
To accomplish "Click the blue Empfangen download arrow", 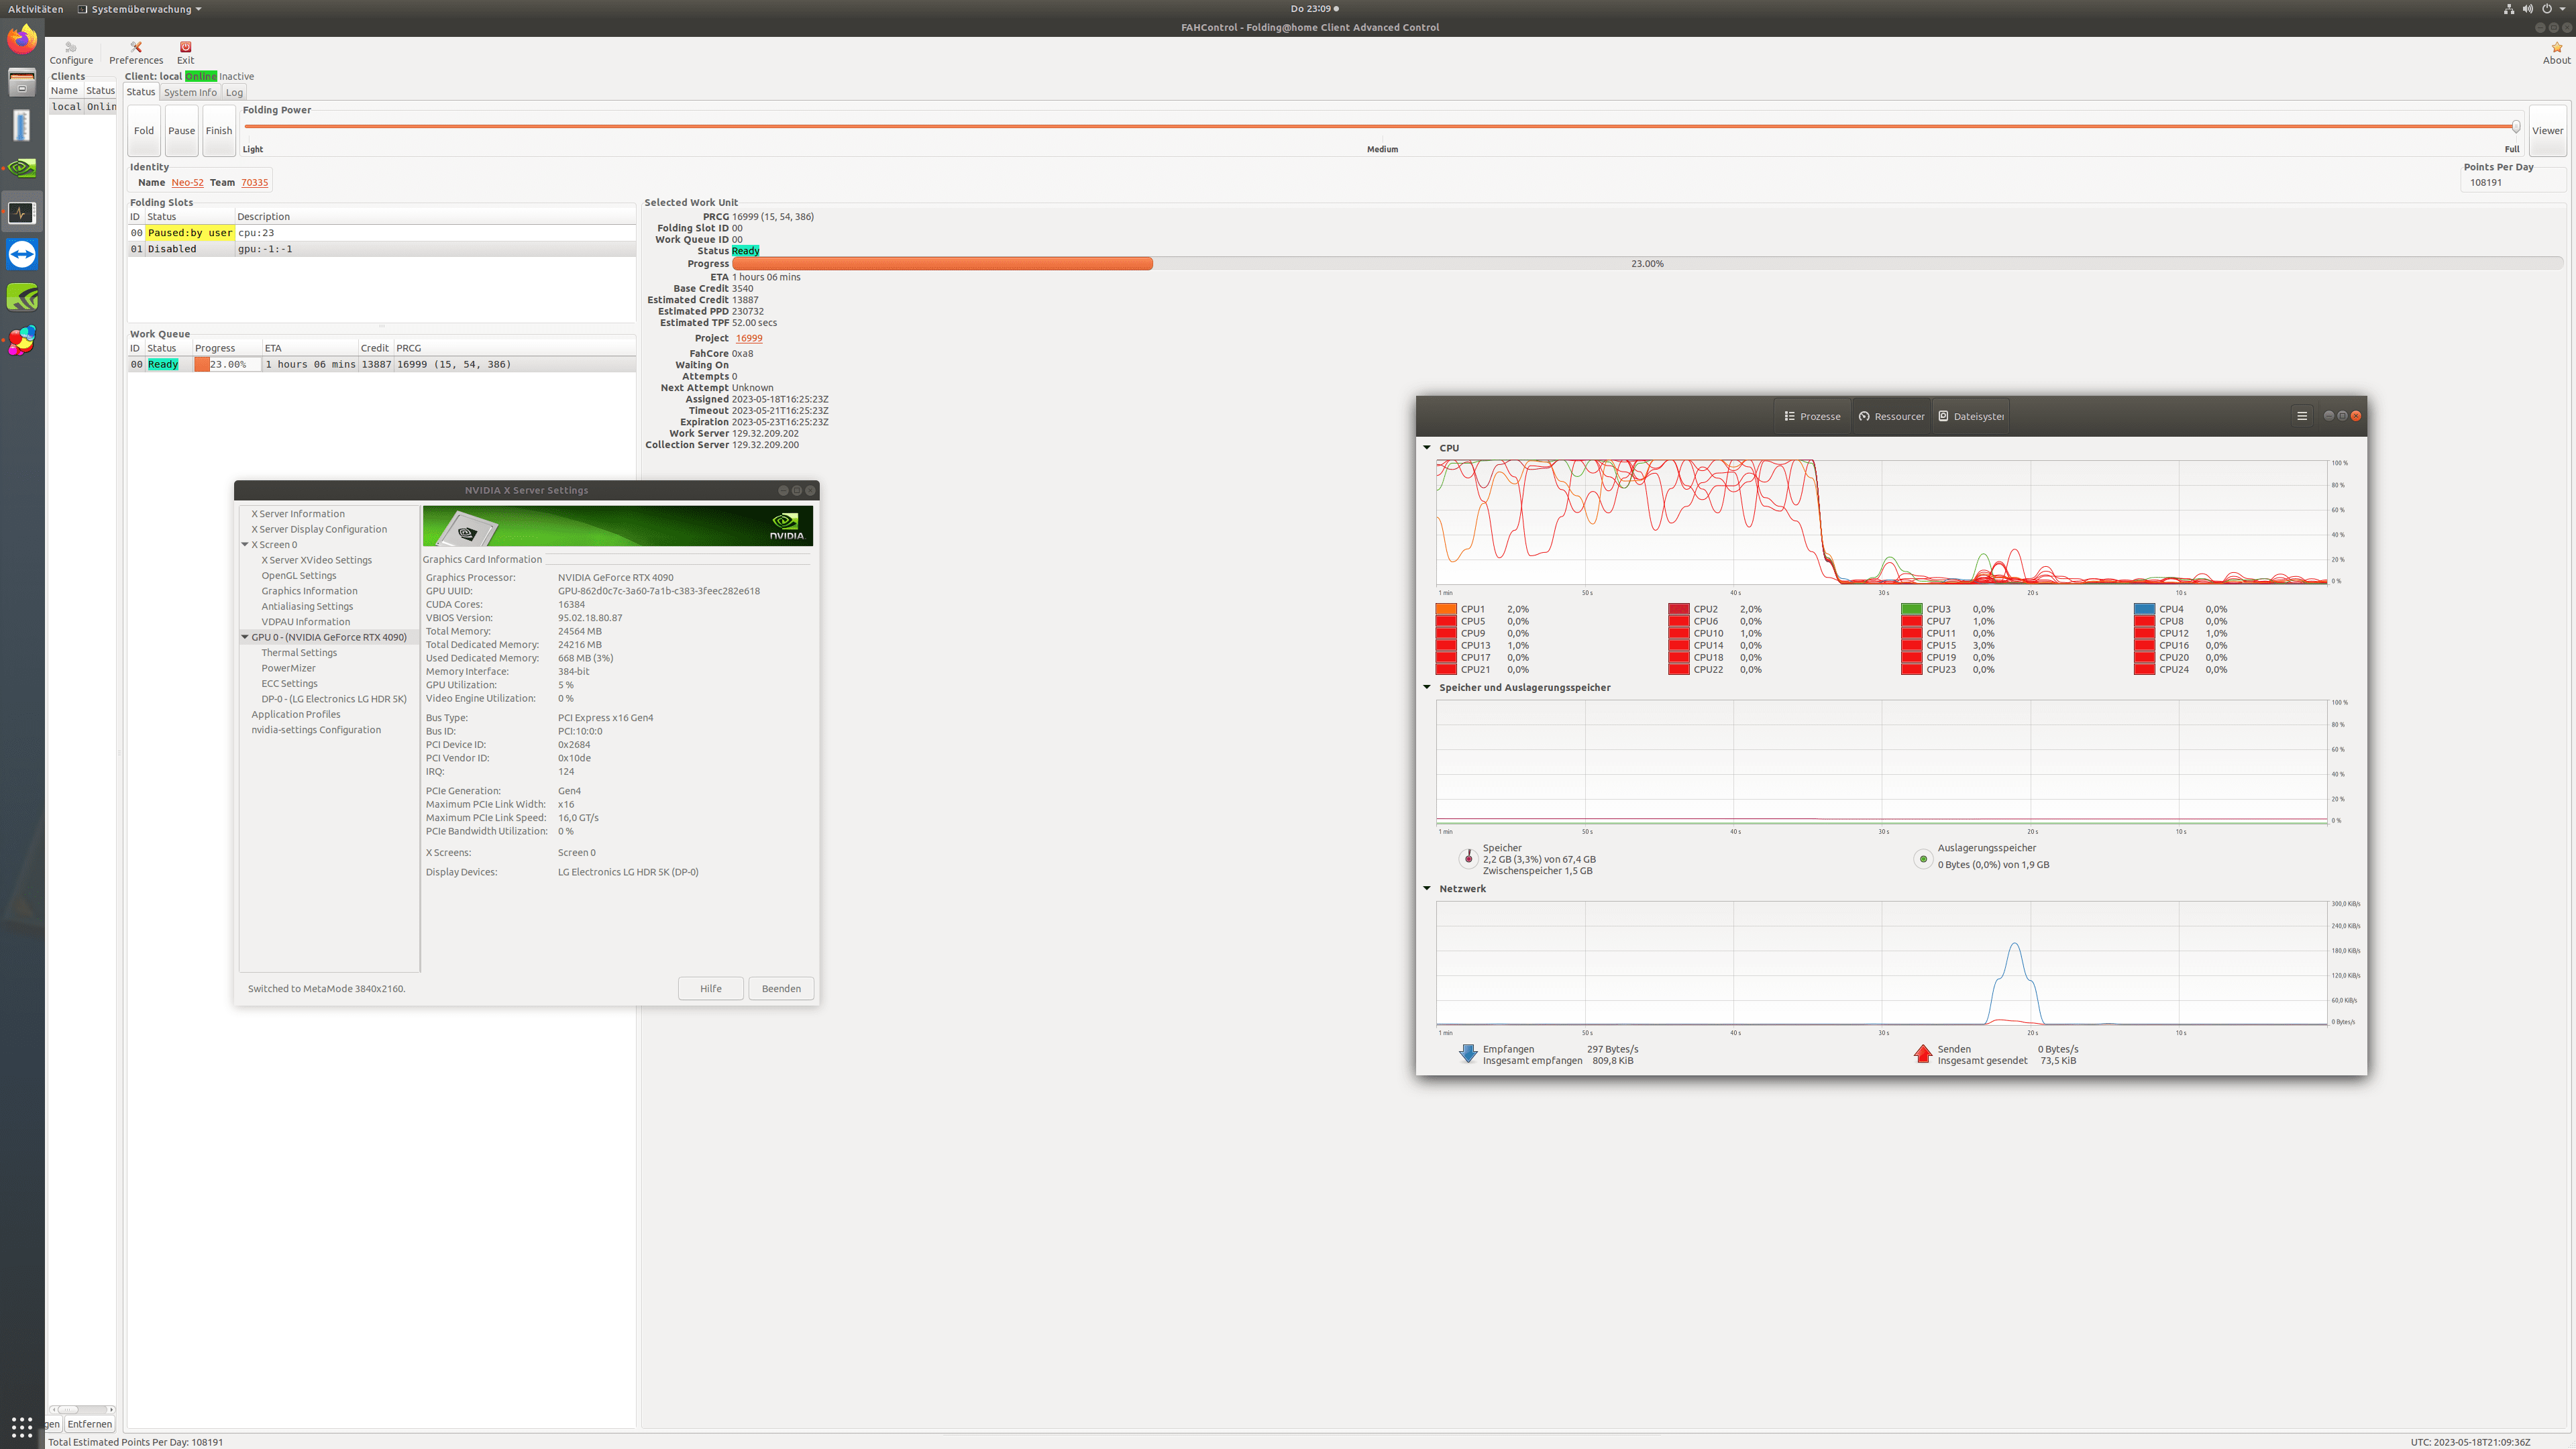I will point(1468,1054).
